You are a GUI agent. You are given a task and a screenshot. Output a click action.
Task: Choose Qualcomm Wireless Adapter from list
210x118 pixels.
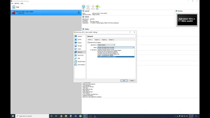click(x=116, y=50)
